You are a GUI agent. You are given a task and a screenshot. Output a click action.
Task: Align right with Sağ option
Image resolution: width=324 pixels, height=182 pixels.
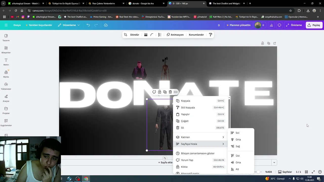241,146
